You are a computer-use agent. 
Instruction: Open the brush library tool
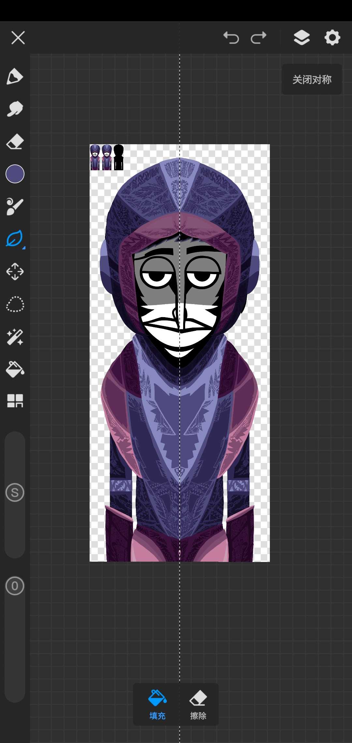pos(15,206)
